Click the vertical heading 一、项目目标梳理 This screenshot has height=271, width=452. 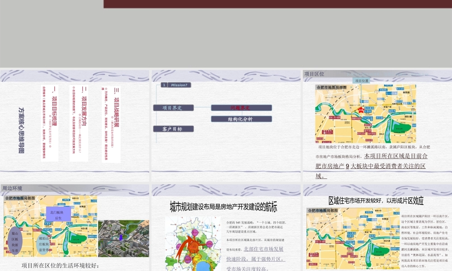click(54, 106)
